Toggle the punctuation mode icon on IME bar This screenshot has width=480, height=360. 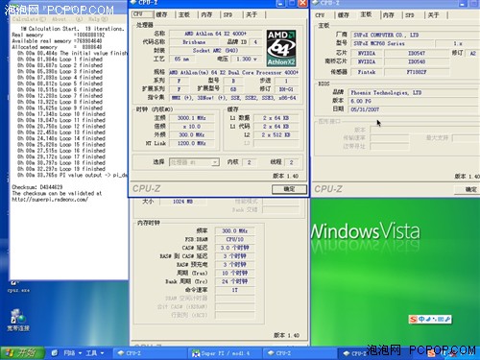pos(434,319)
